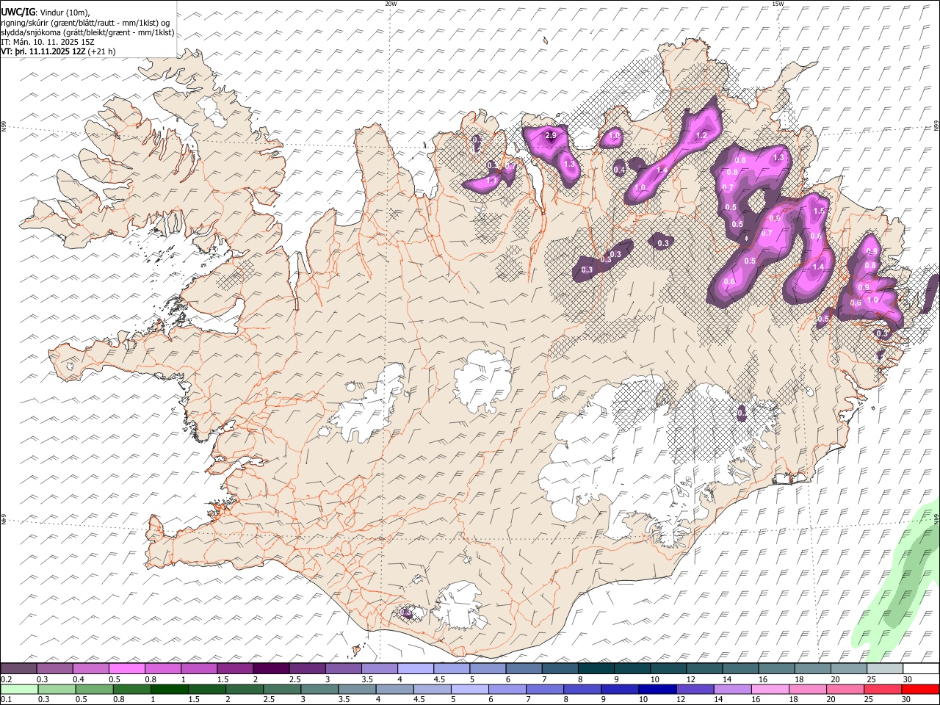Viewport: 940px width, 705px height.
Task: Click the "slydda/snjókoma" description line in header
Action: (87, 32)
